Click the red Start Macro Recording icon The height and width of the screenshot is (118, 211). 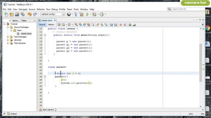(121, 25)
